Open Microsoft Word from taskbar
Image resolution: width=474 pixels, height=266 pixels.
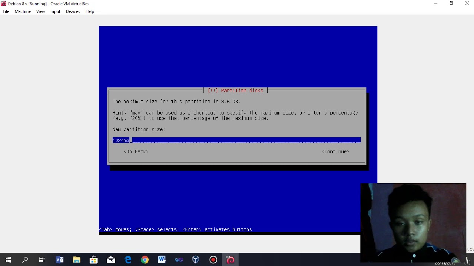[x=162, y=260]
